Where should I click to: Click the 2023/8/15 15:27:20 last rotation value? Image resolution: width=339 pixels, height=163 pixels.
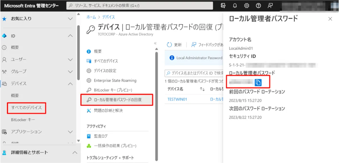pos(245,100)
